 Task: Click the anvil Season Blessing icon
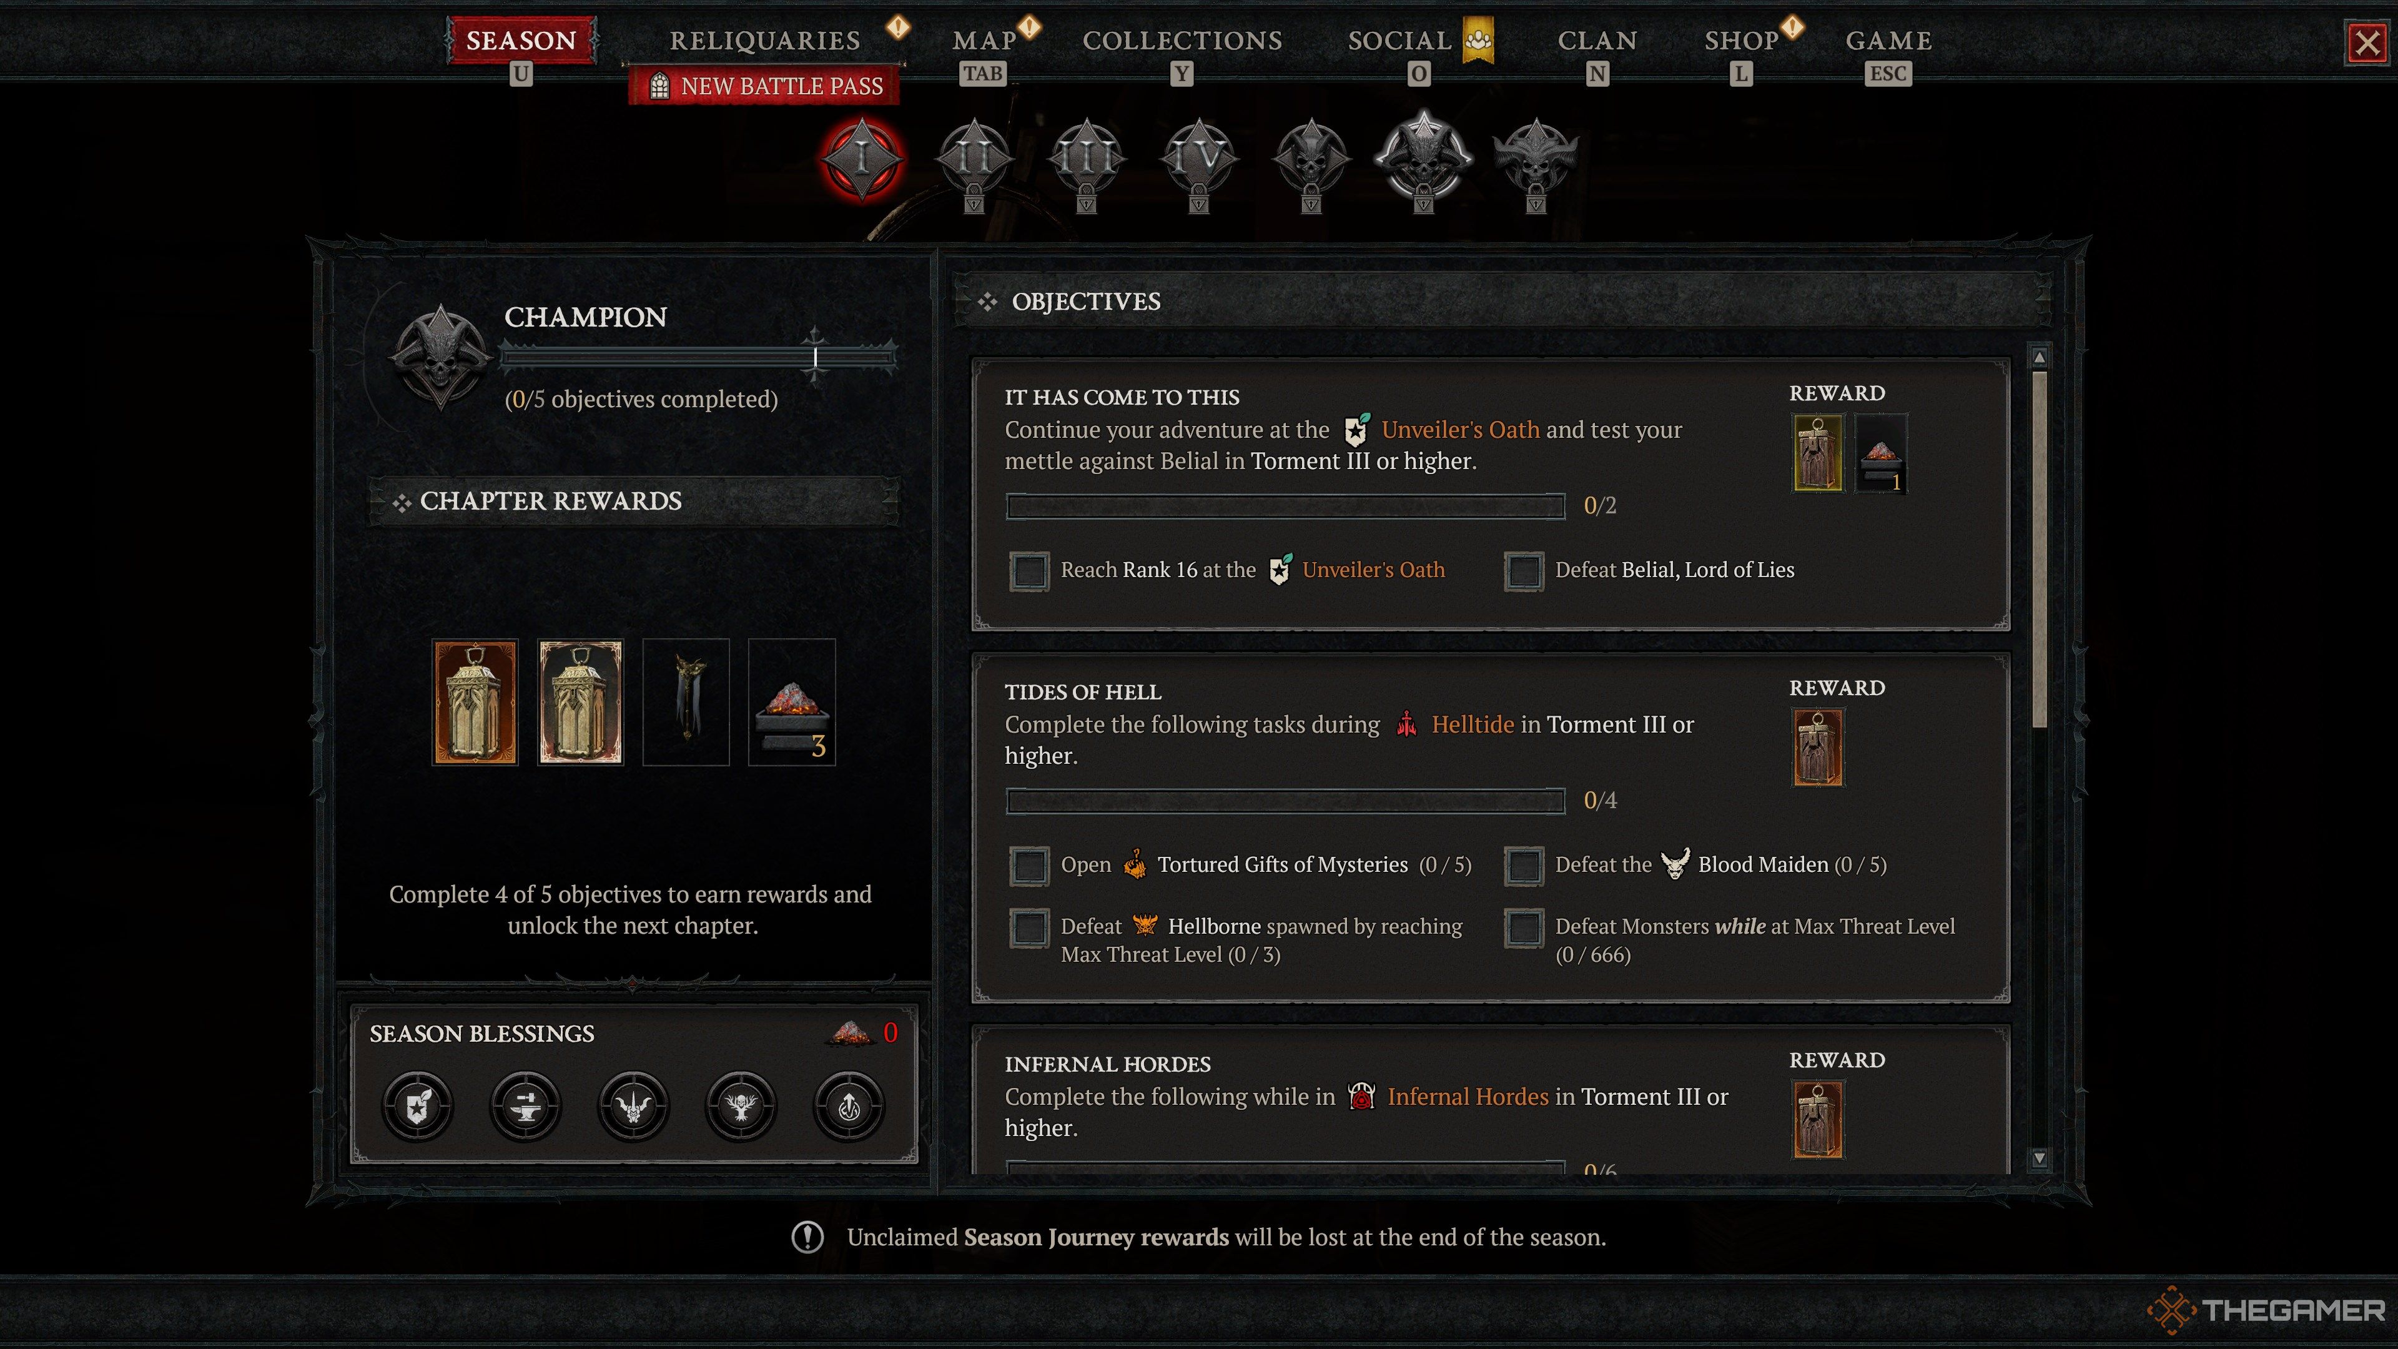(525, 1106)
